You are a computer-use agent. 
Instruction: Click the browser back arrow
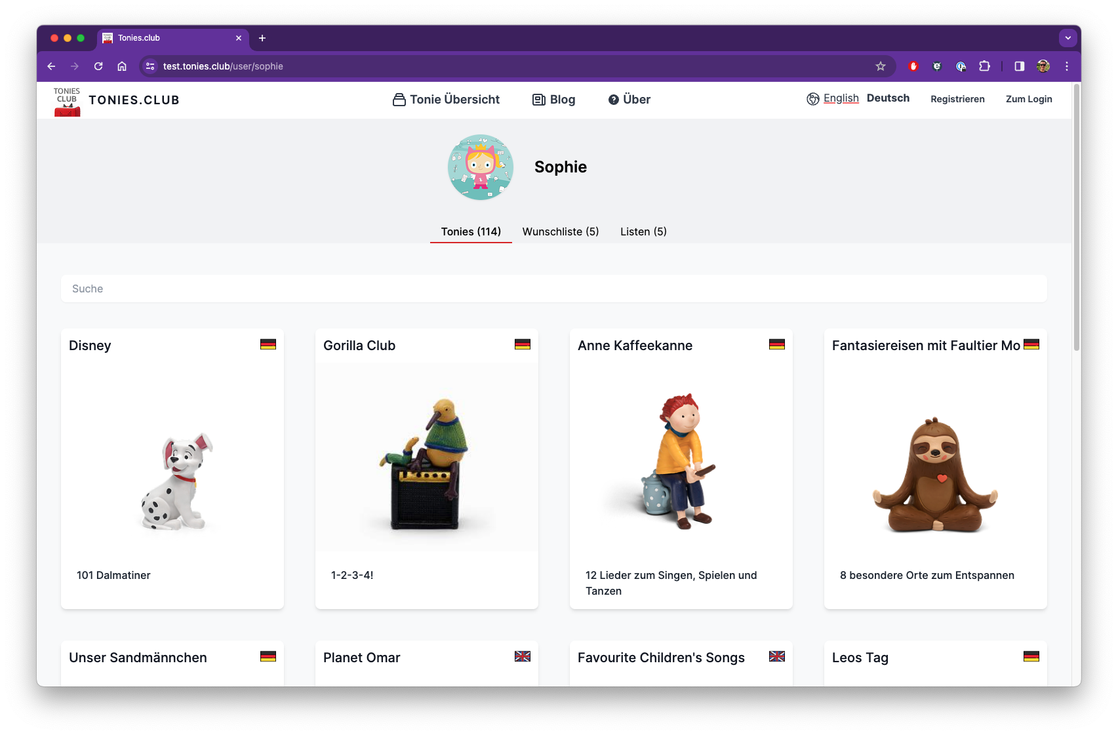pyautogui.click(x=51, y=66)
